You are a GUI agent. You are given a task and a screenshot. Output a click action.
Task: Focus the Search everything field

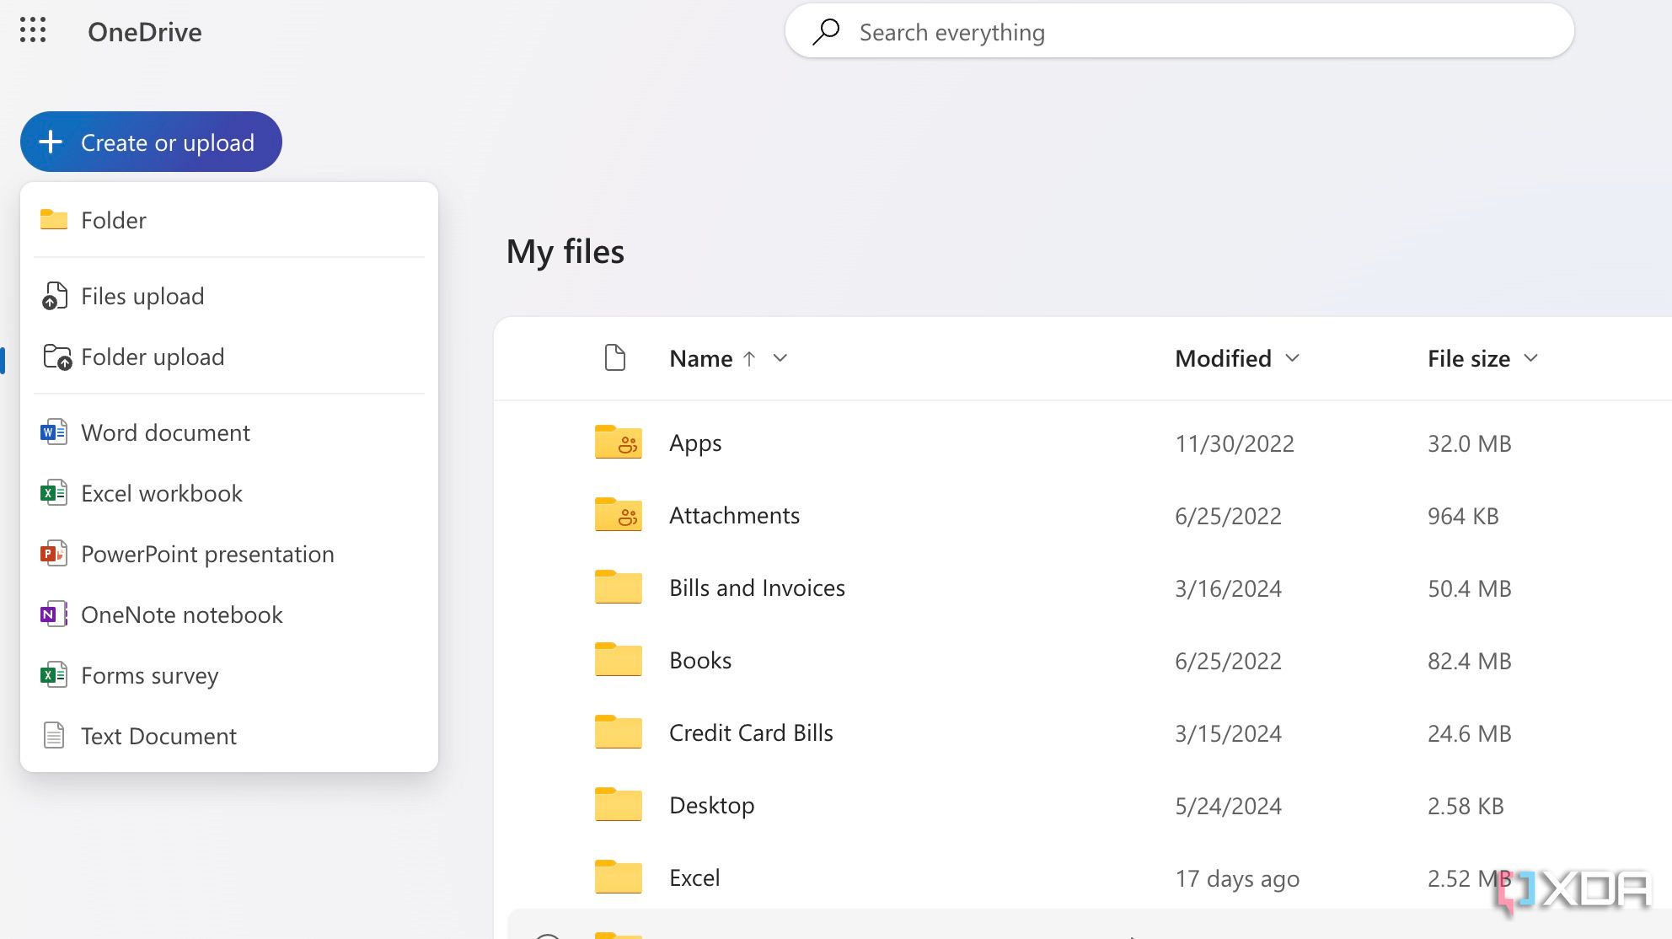1179,31
